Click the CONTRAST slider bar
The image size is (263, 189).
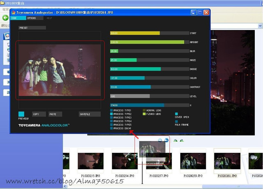(150, 87)
